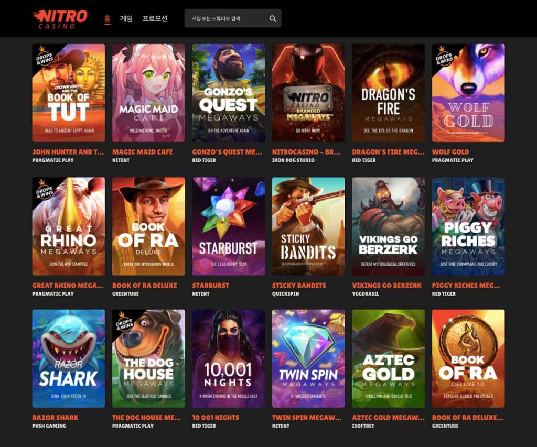This screenshot has height=447, width=537.
Task: Click THE DOG HOUSE ME... title link
Action: [146, 418]
